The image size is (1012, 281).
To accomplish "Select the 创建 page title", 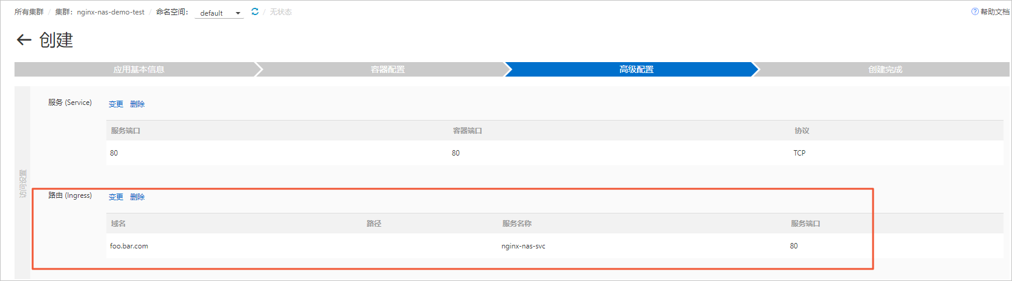I will pyautogui.click(x=56, y=40).
